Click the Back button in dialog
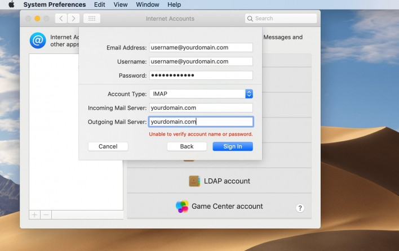The height and width of the screenshot is (251, 399). [187, 146]
